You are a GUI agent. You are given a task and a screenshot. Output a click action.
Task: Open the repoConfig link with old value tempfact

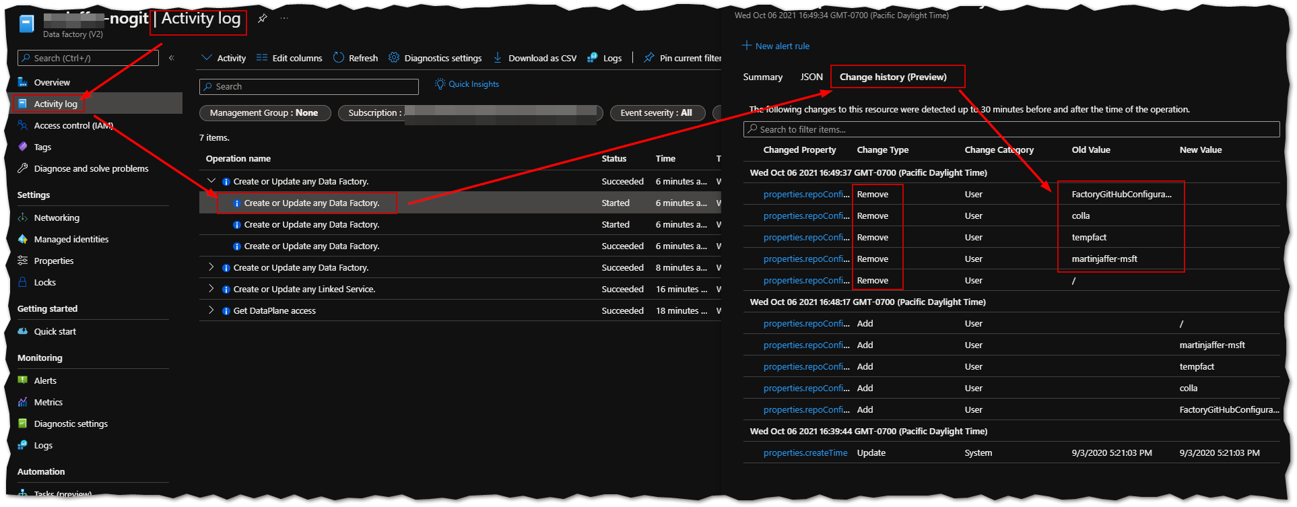[807, 237]
